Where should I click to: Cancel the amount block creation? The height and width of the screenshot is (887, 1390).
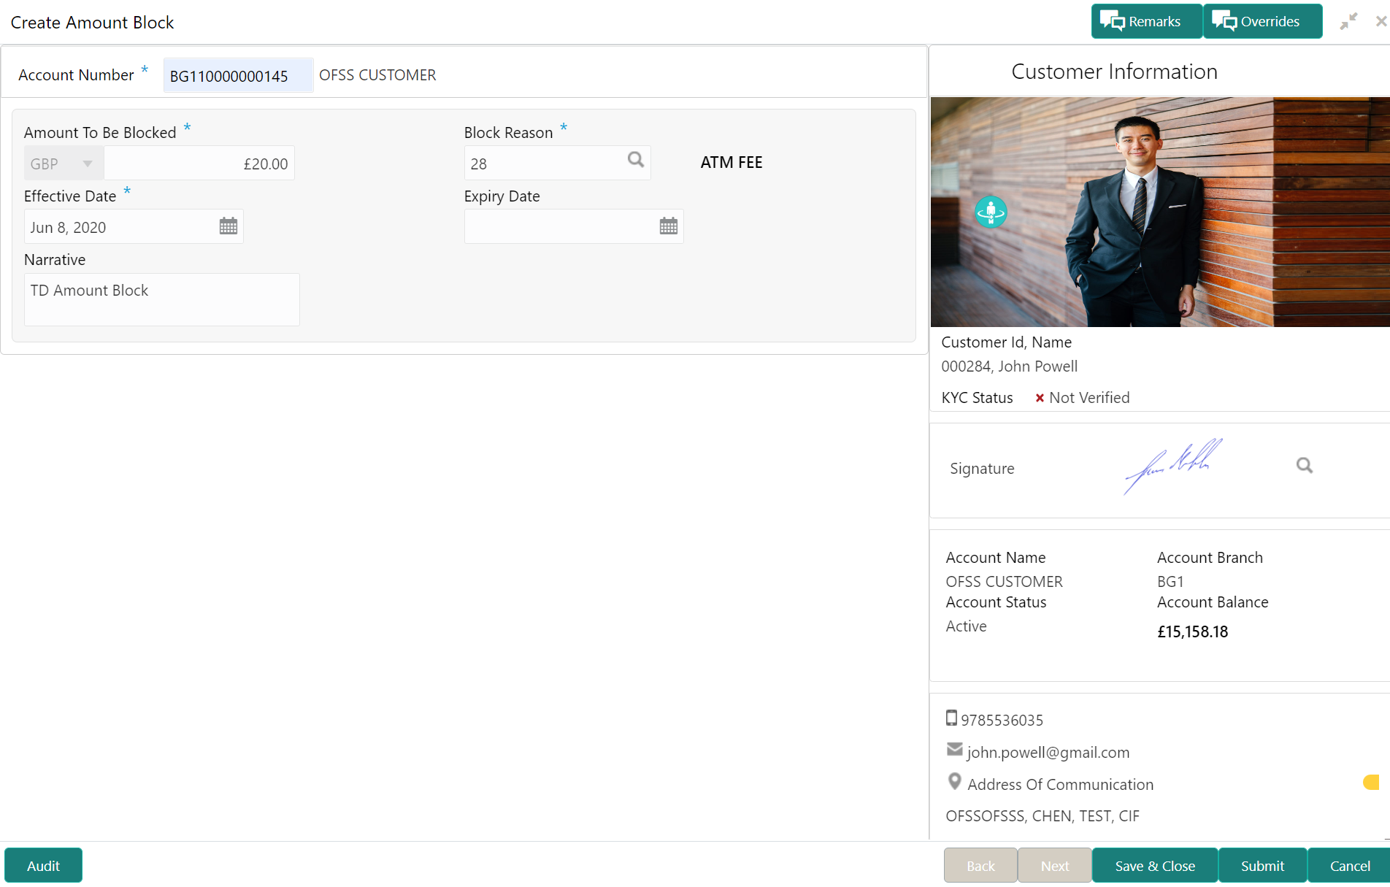coord(1349,866)
